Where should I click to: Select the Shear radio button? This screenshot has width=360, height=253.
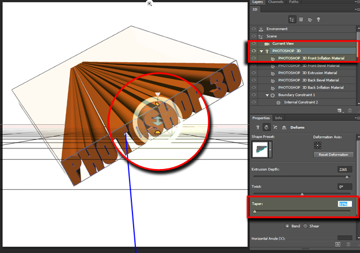[305, 225]
